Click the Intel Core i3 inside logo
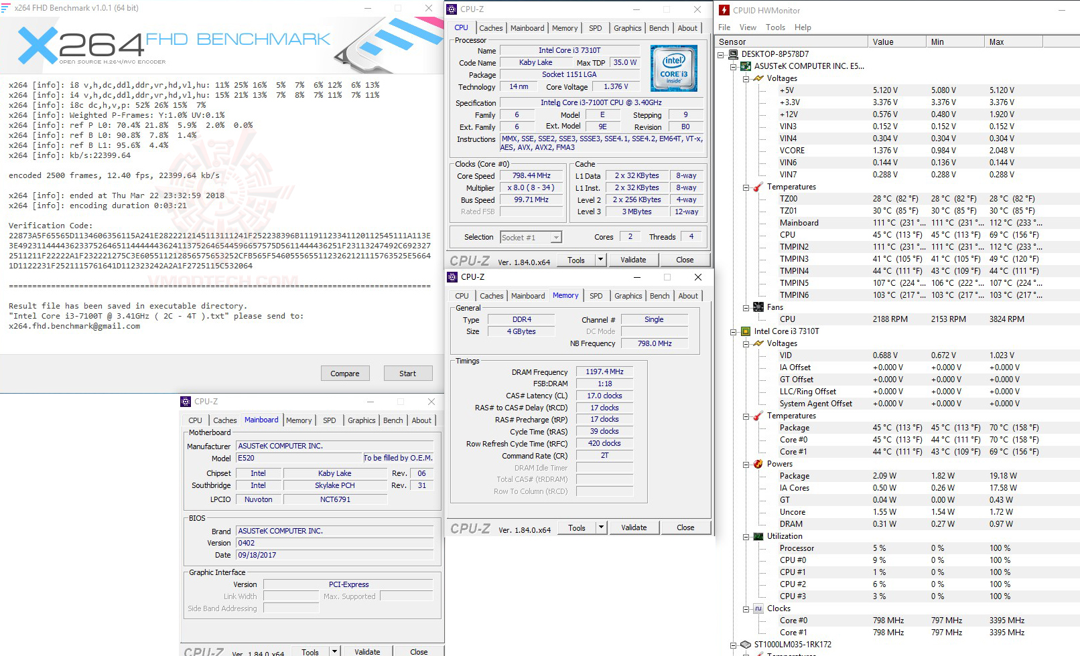 click(673, 68)
